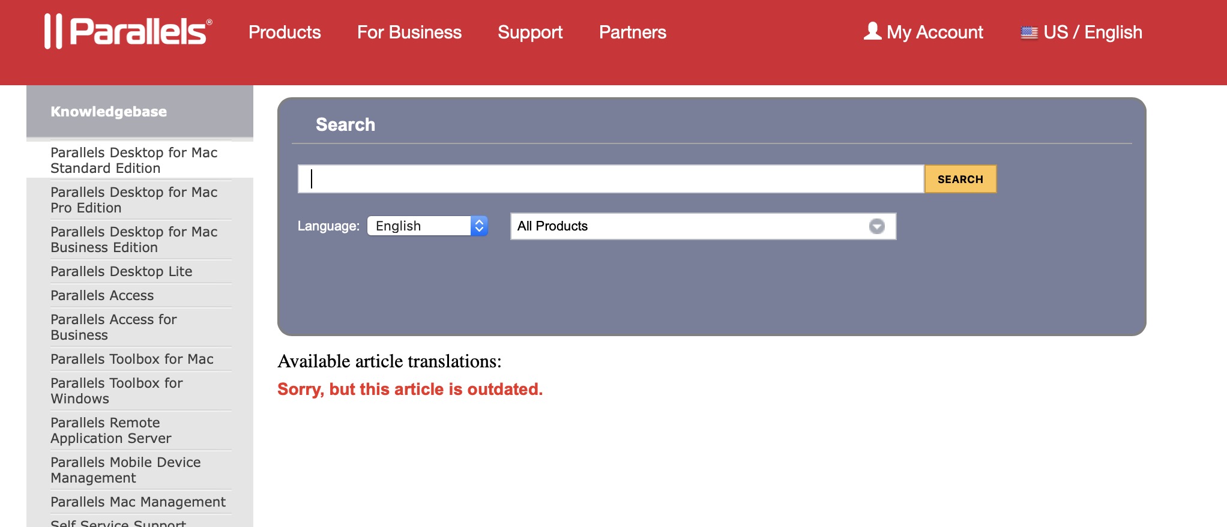The height and width of the screenshot is (527, 1227).
Task: Open the Products menu
Action: pyautogui.click(x=285, y=32)
